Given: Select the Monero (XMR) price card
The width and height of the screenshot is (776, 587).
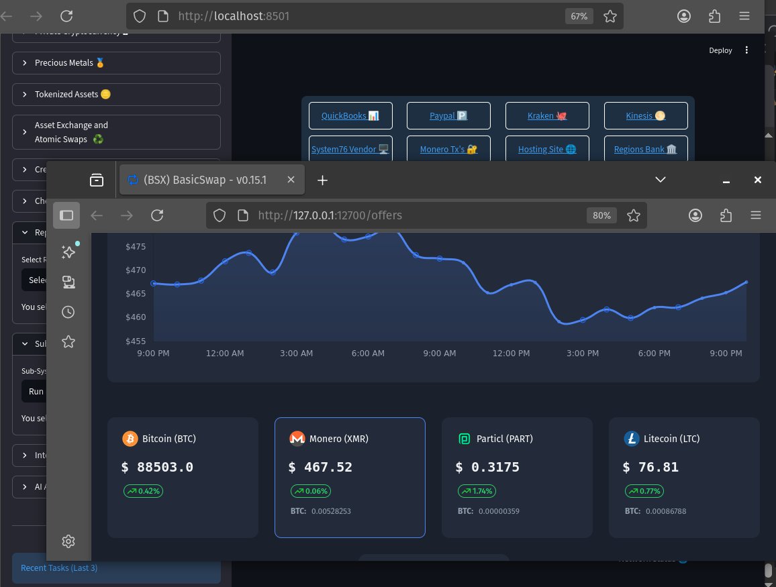Looking at the screenshot, I should pyautogui.click(x=350, y=477).
